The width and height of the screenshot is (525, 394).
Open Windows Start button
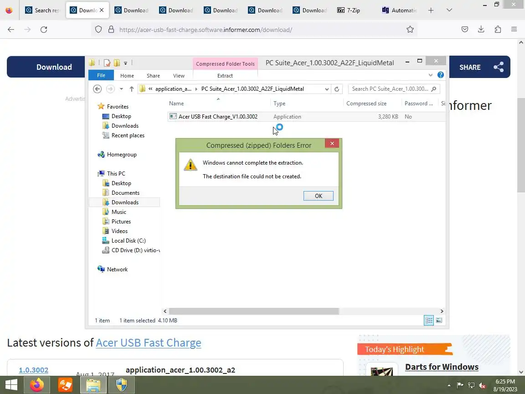pos(11,384)
